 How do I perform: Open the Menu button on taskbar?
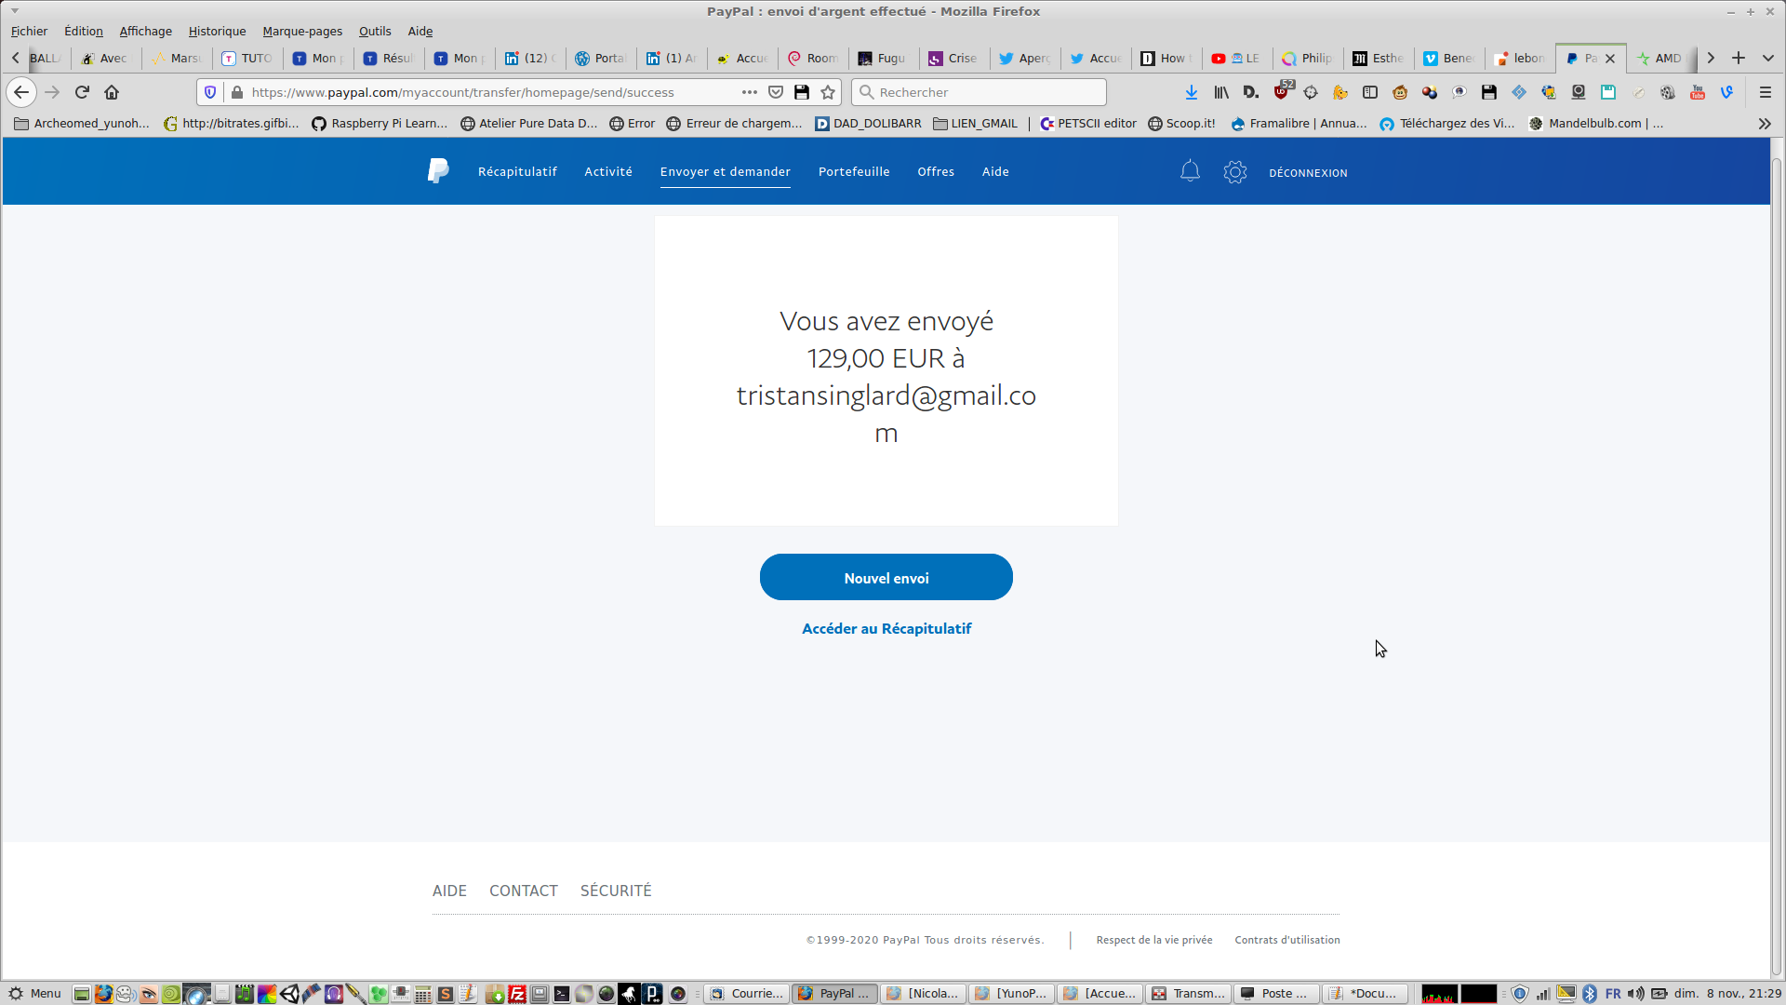(x=35, y=994)
